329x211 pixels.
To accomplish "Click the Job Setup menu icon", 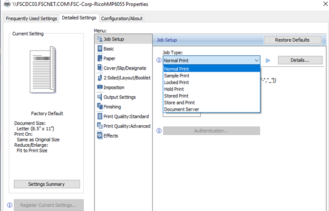I will coord(100,39).
